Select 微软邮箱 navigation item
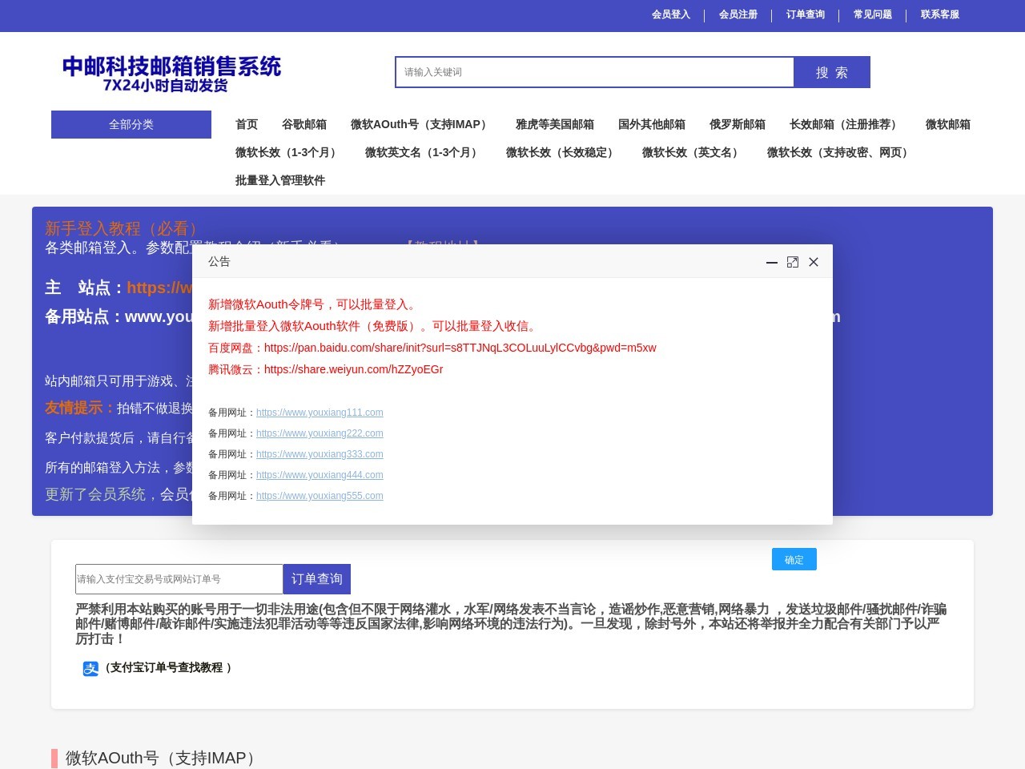 (x=948, y=124)
